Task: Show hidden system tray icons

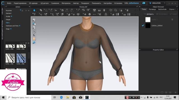Action: click(x=142, y=97)
